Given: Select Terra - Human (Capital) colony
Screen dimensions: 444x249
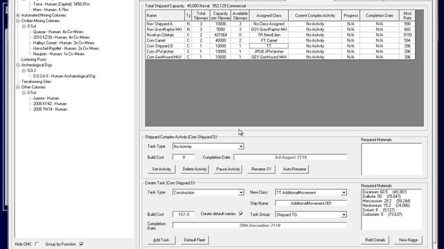Looking at the screenshot, I should (62, 4).
